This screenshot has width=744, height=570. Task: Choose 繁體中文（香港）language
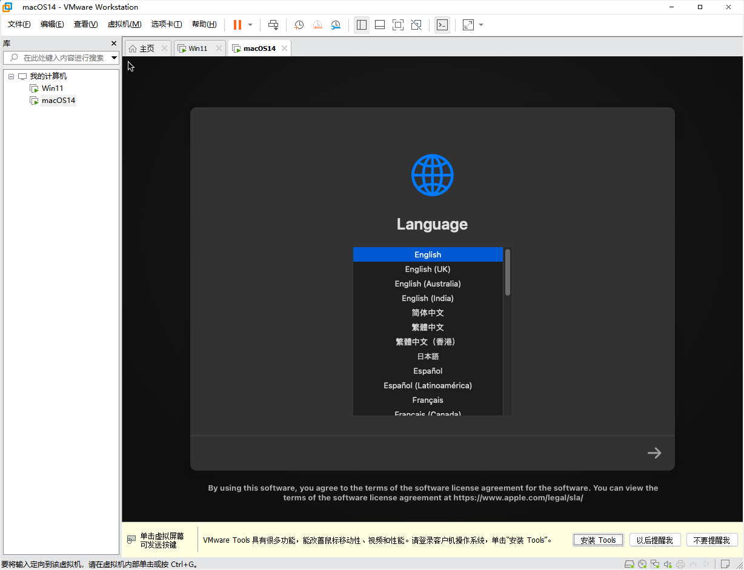(428, 342)
